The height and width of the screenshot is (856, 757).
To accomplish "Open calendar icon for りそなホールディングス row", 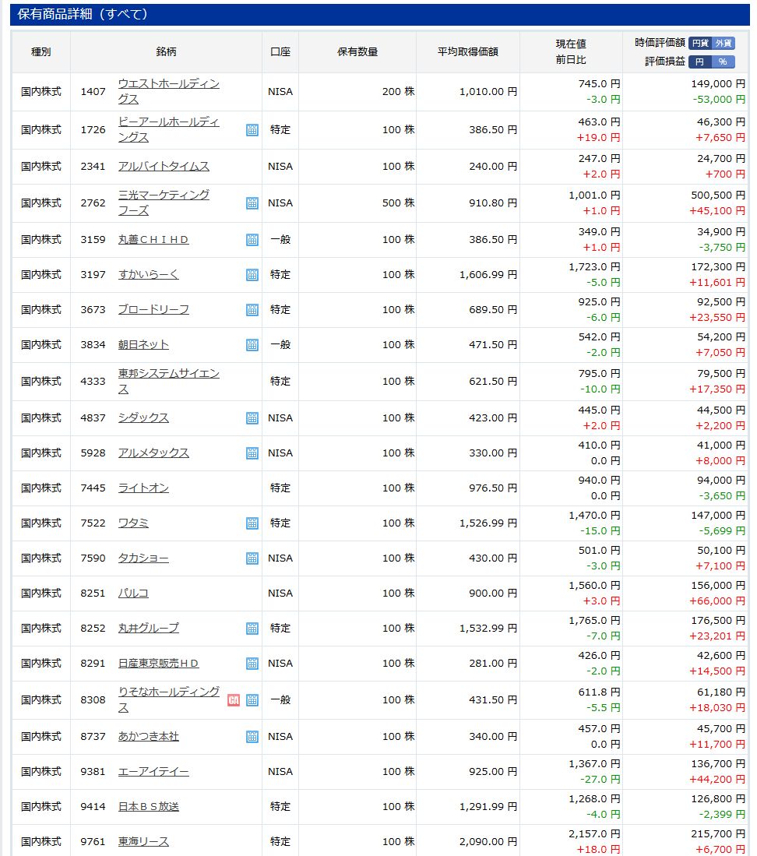I will 252,700.
